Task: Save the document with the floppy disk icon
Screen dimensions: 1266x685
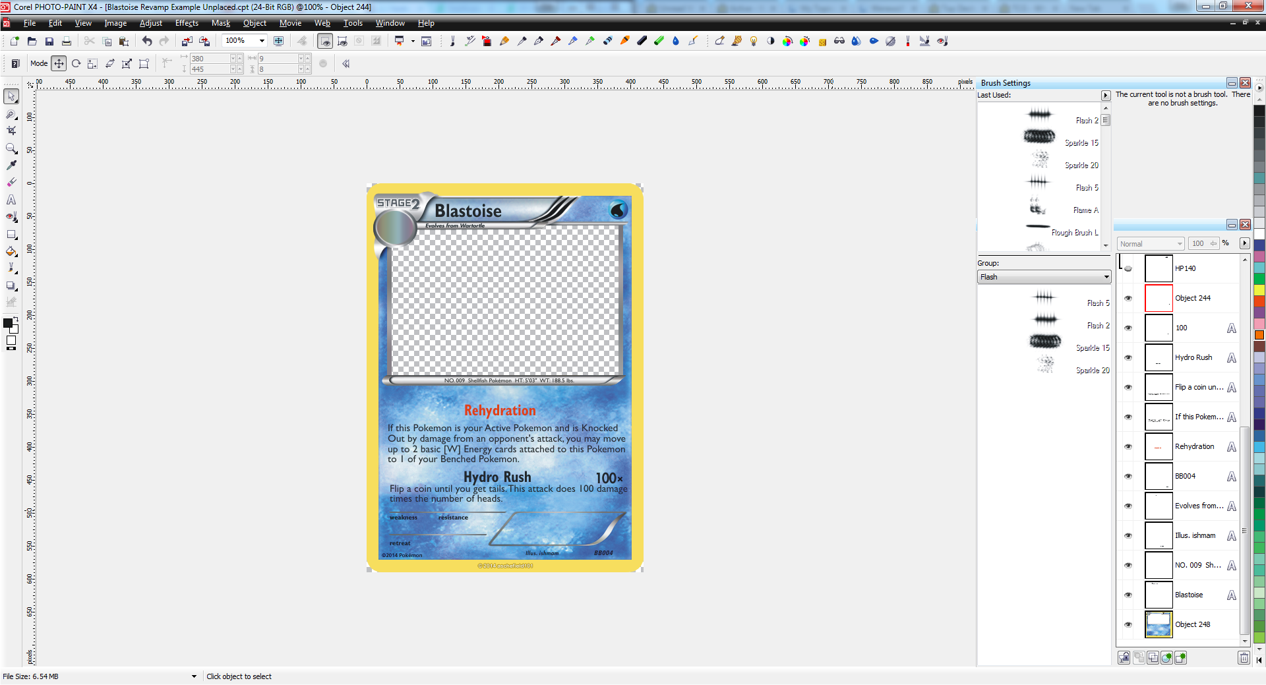Action: 49,41
